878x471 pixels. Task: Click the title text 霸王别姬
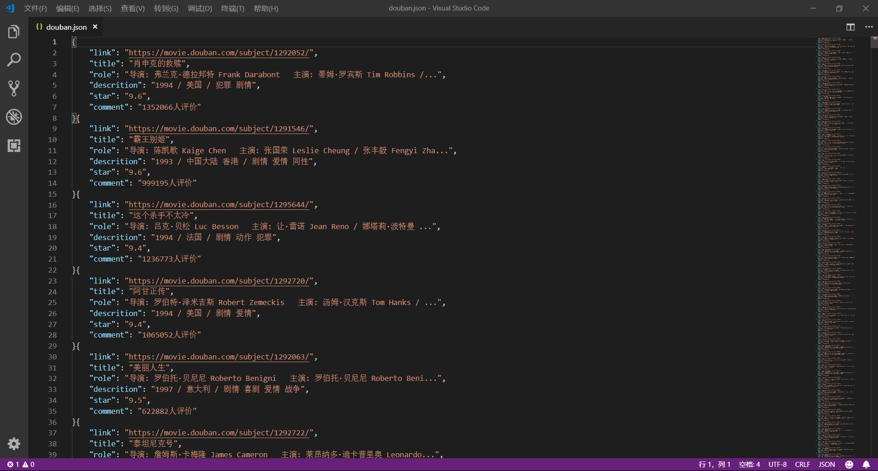[x=149, y=139]
